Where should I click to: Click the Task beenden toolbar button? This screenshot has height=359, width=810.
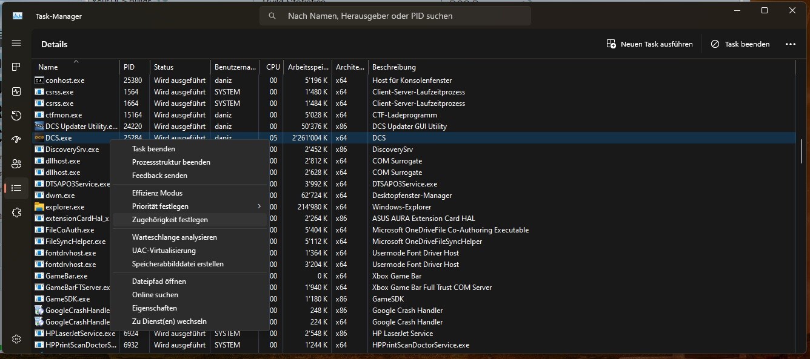(x=740, y=44)
